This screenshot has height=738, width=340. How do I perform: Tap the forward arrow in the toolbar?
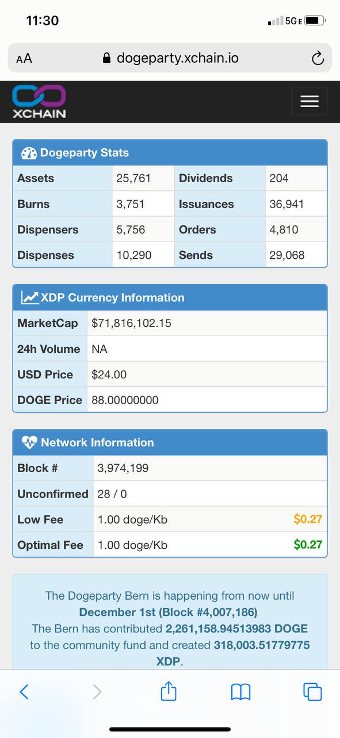(x=97, y=692)
